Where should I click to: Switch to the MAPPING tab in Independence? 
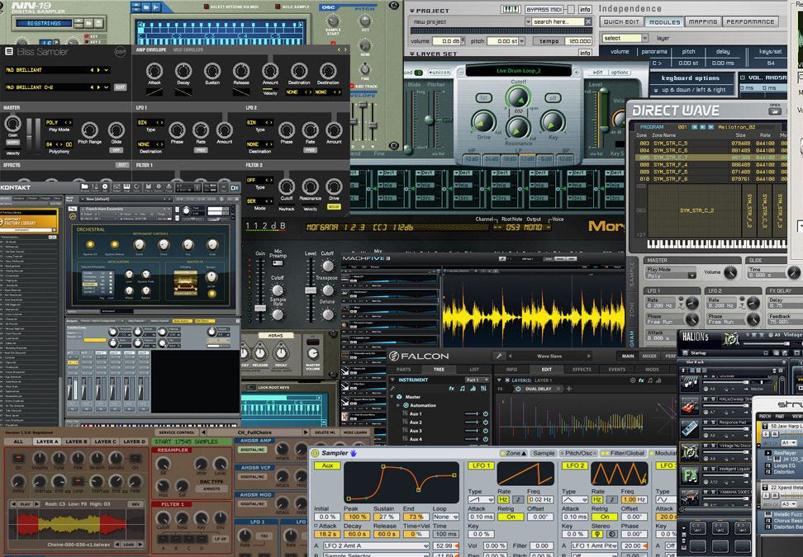(x=702, y=21)
